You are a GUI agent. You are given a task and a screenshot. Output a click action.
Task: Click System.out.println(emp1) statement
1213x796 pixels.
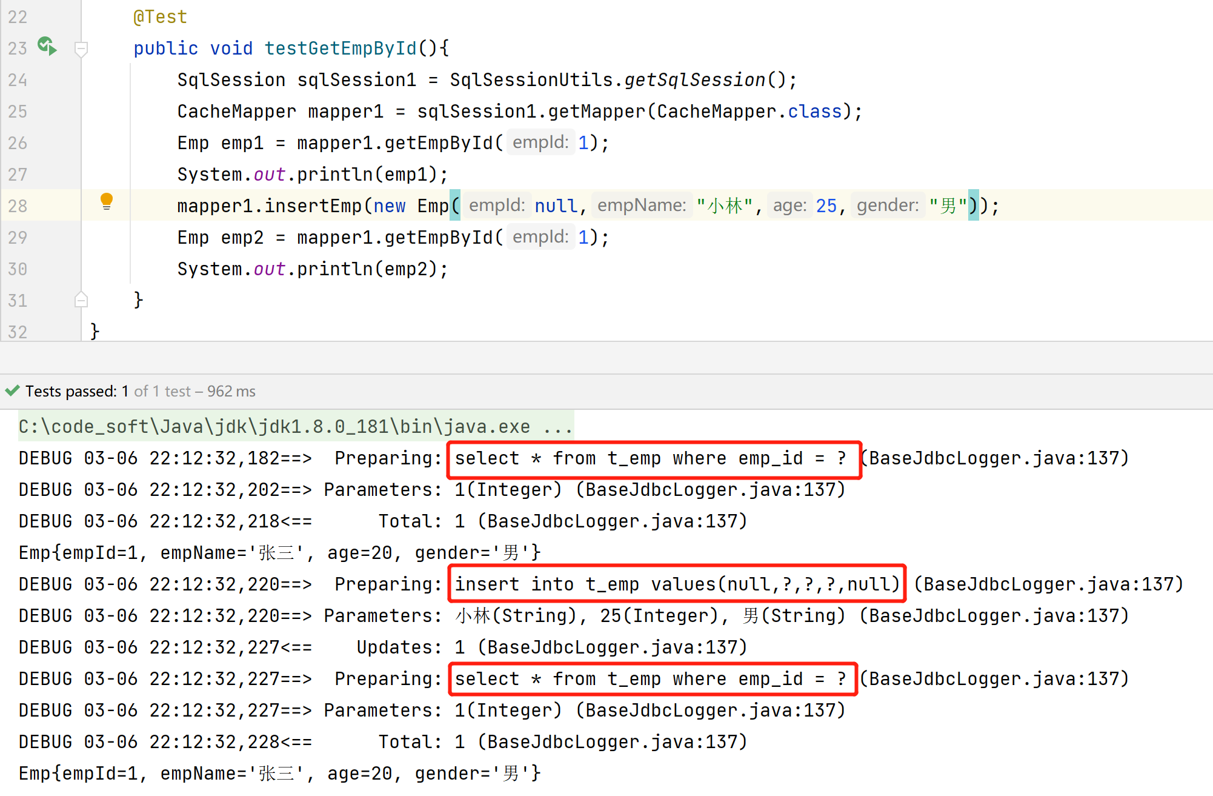tap(313, 175)
